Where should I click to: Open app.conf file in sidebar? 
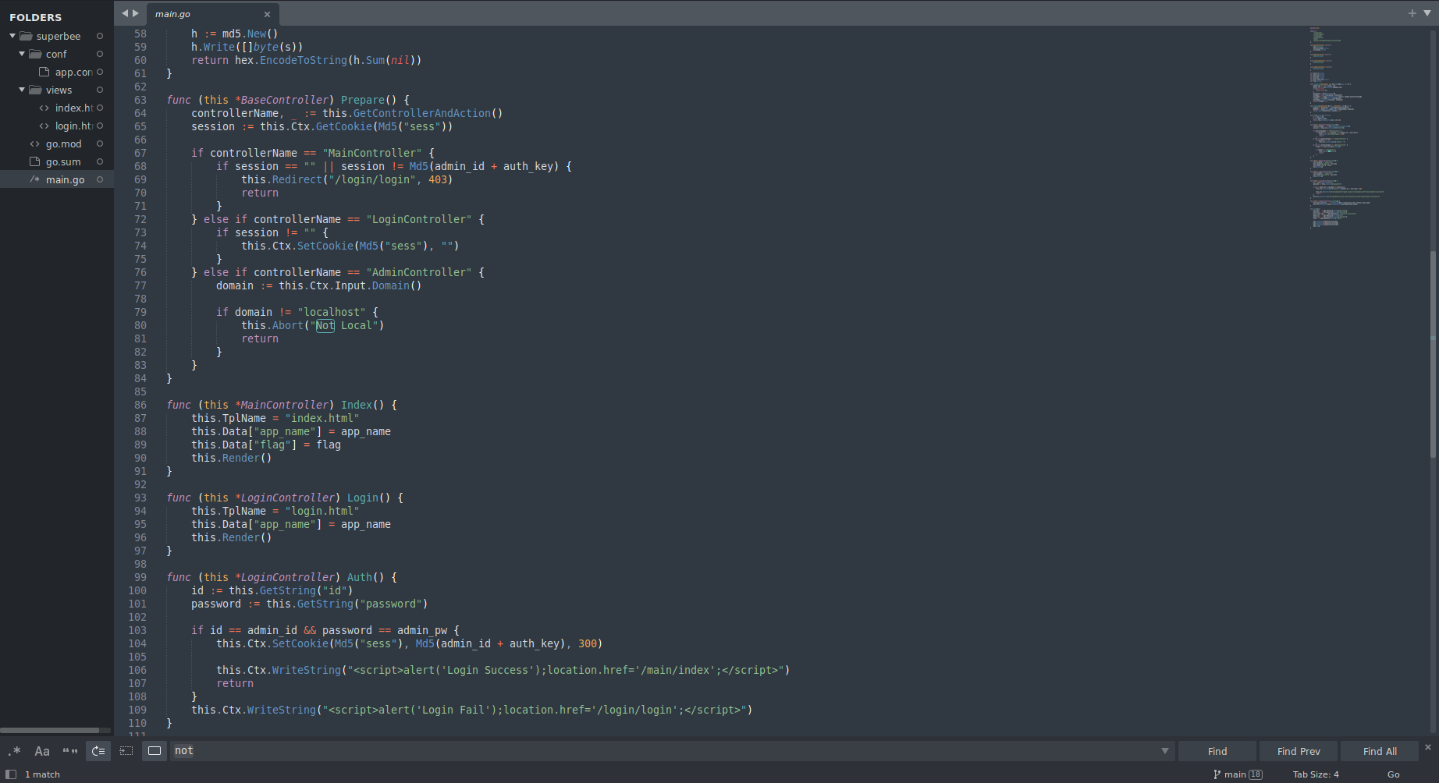pyautogui.click(x=73, y=72)
